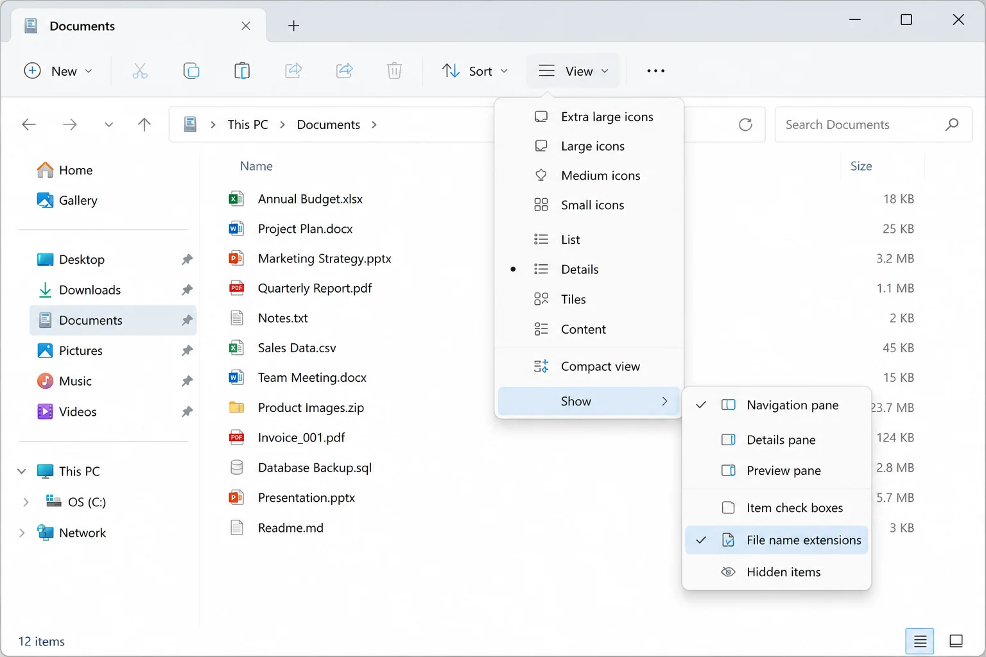Close the View dropdown menu
986x657 pixels.
pos(573,71)
